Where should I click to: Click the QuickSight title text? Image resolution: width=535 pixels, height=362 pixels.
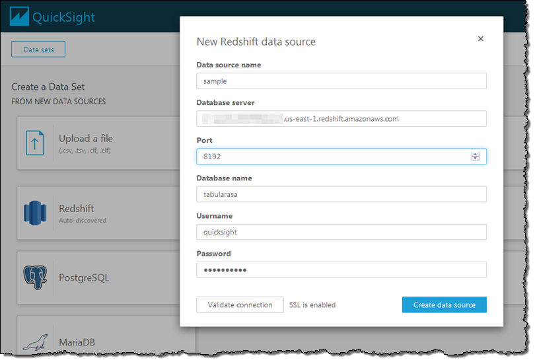tap(63, 17)
